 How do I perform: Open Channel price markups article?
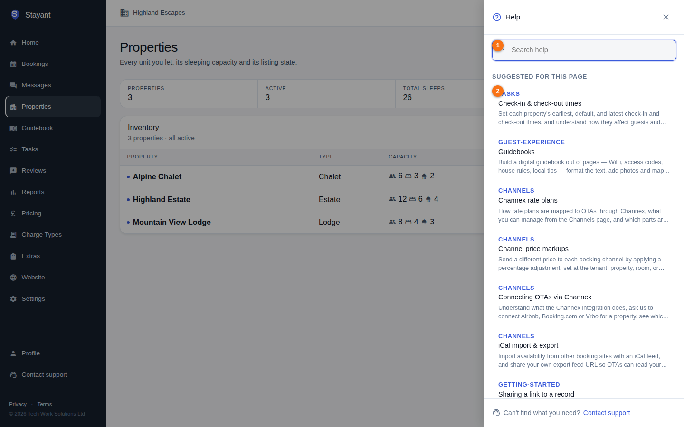(x=584, y=253)
